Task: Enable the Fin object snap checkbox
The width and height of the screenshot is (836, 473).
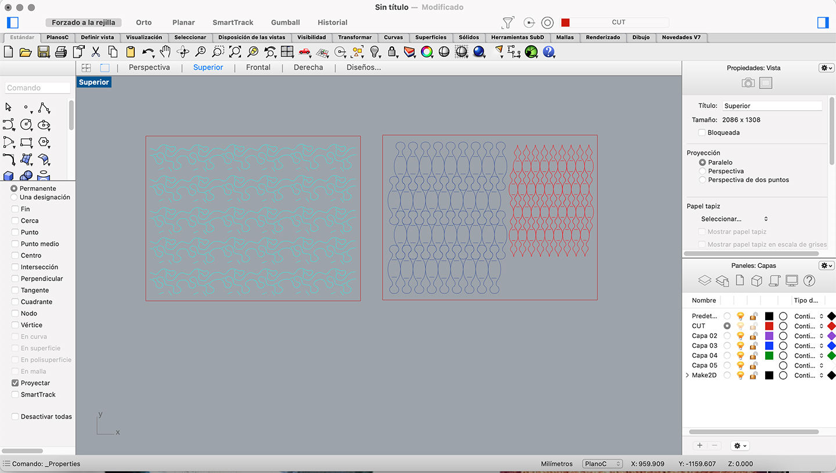Action: 15,209
